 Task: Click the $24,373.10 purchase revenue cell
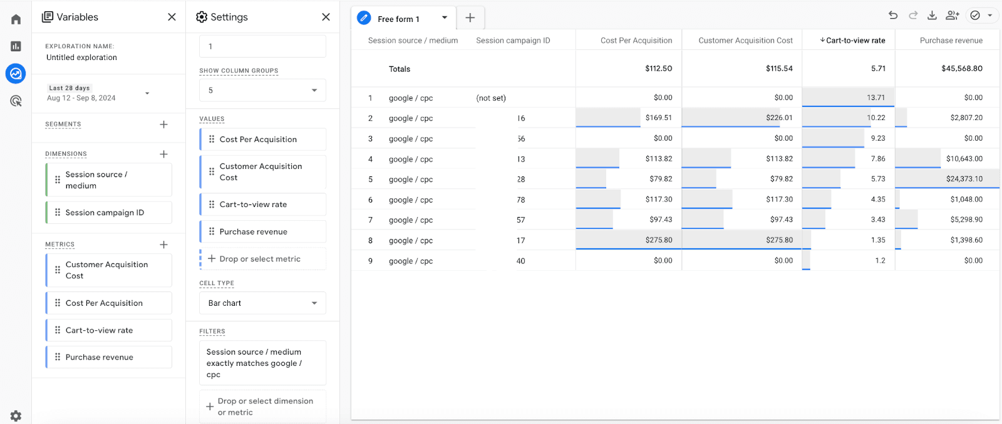tap(947, 179)
